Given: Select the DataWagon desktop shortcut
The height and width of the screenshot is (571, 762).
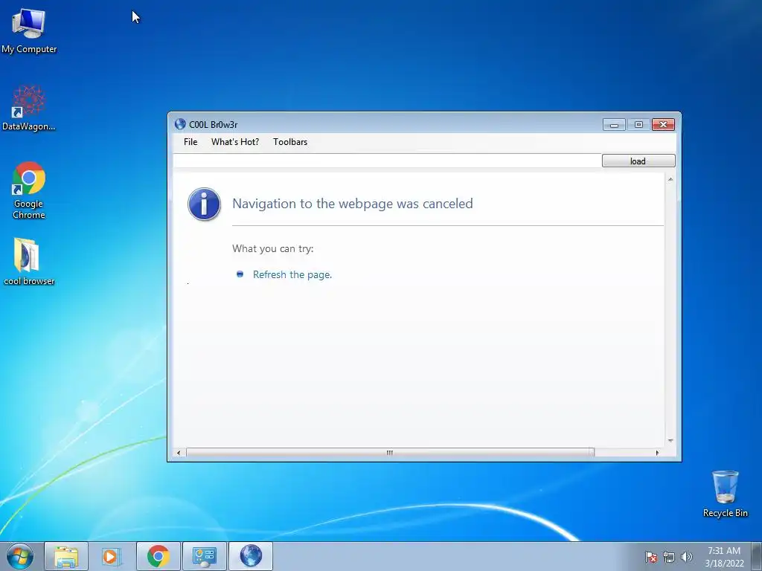Looking at the screenshot, I should 29,108.
